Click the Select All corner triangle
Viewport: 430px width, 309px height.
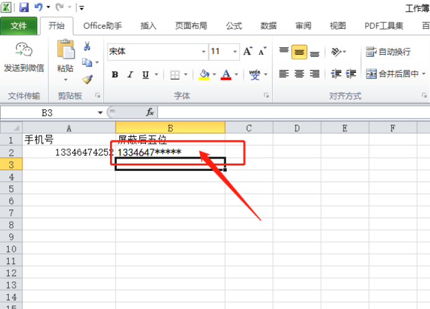11,127
